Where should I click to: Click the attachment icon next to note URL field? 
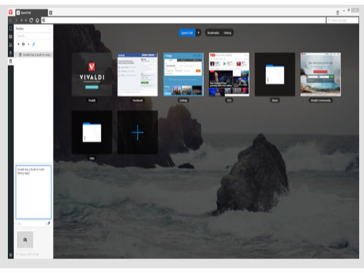(x=49, y=223)
